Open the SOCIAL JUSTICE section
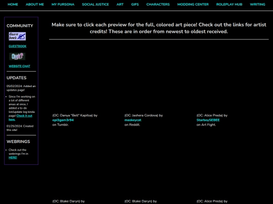 tap(96, 5)
